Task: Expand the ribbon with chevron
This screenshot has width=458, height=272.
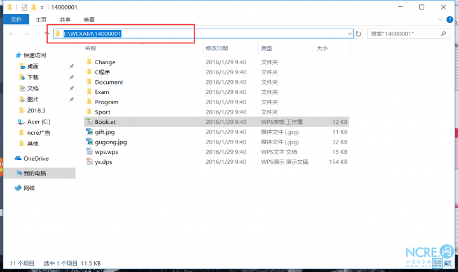Action: (x=440, y=20)
